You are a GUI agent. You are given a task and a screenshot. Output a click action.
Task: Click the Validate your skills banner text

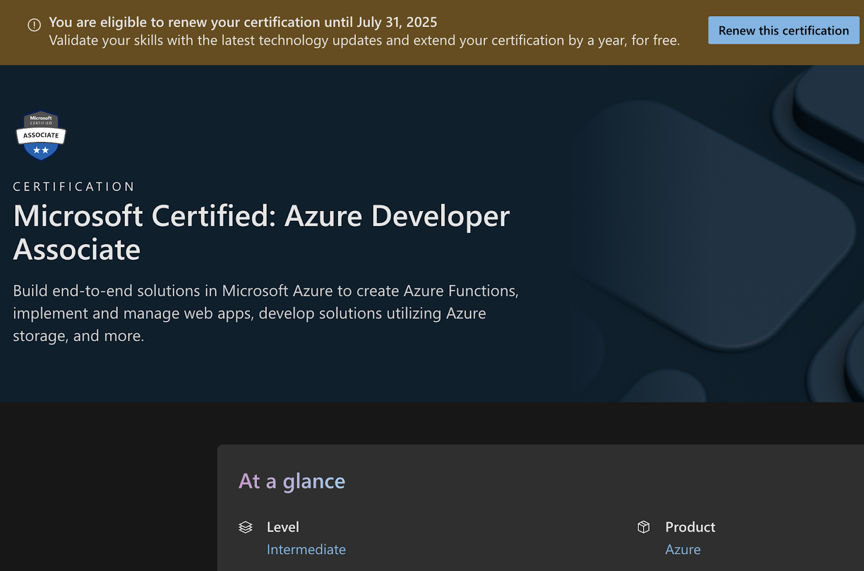click(364, 40)
